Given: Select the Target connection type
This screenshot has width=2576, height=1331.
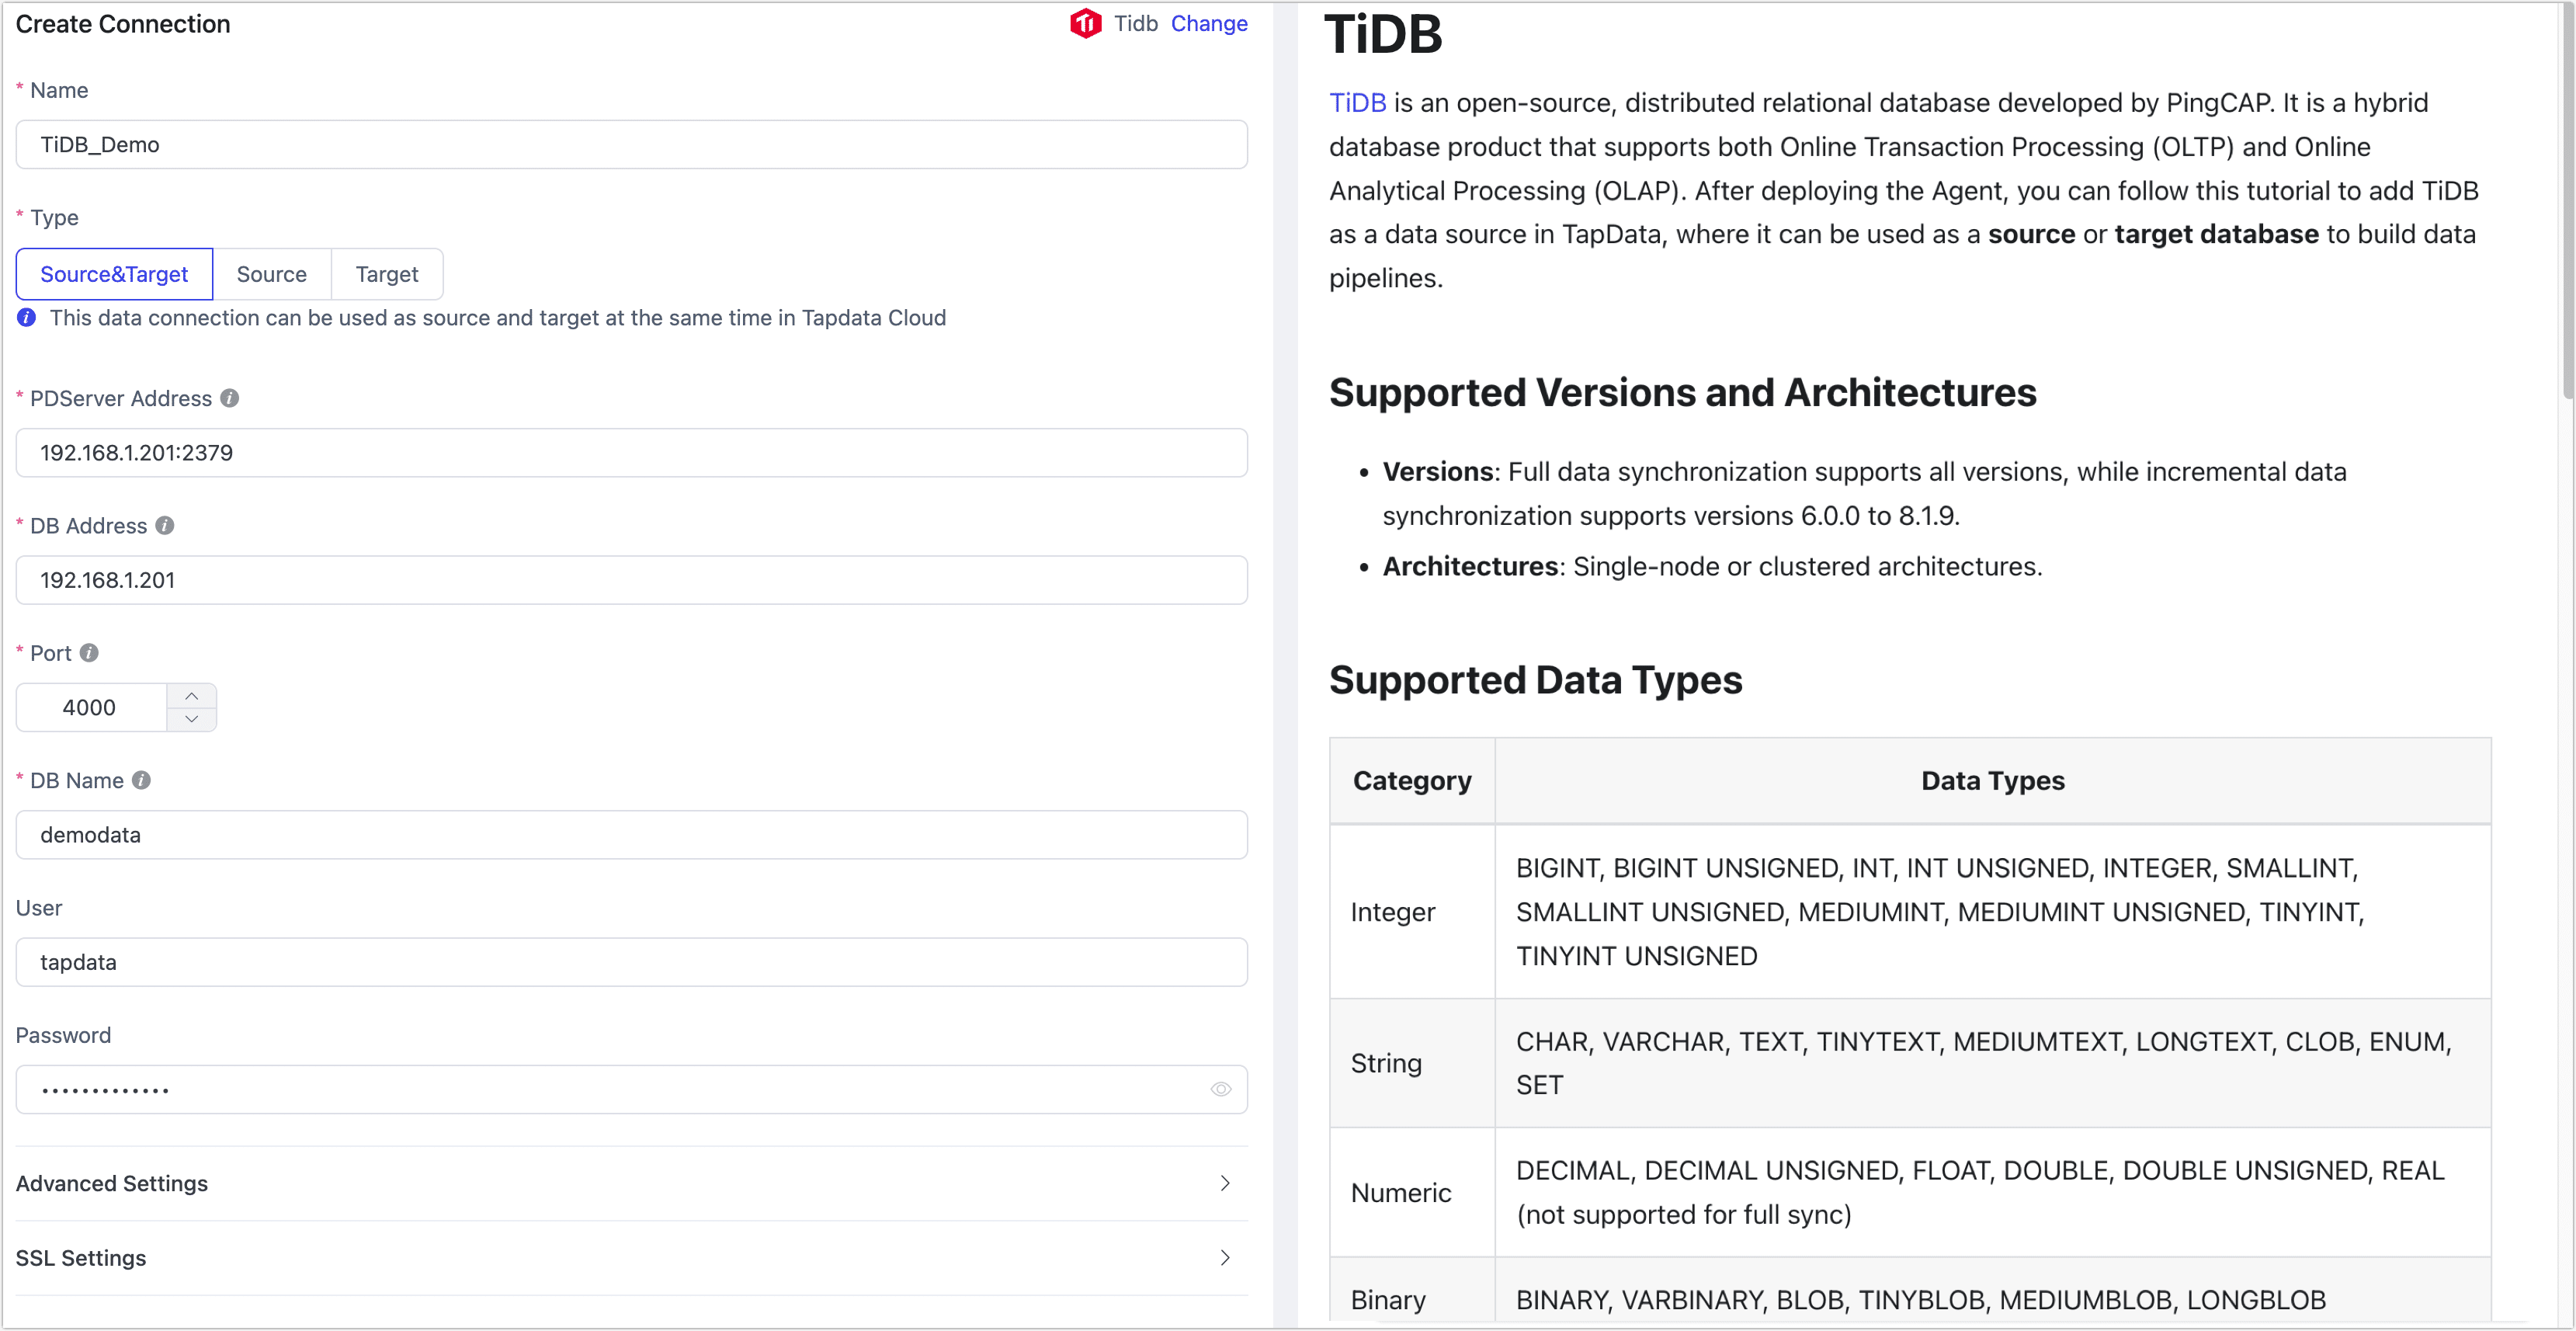Looking at the screenshot, I should (x=387, y=274).
